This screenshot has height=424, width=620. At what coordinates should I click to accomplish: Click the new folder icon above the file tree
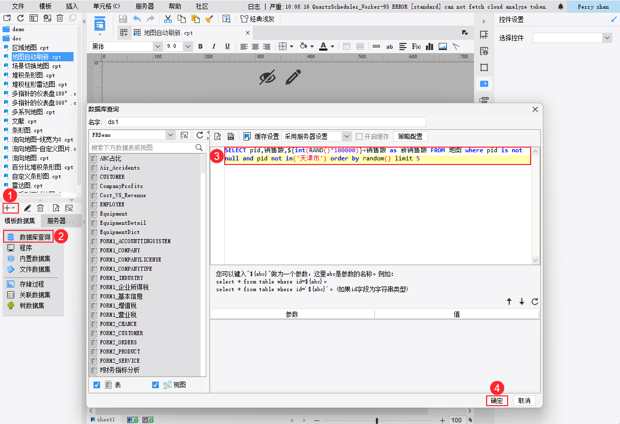point(7,18)
